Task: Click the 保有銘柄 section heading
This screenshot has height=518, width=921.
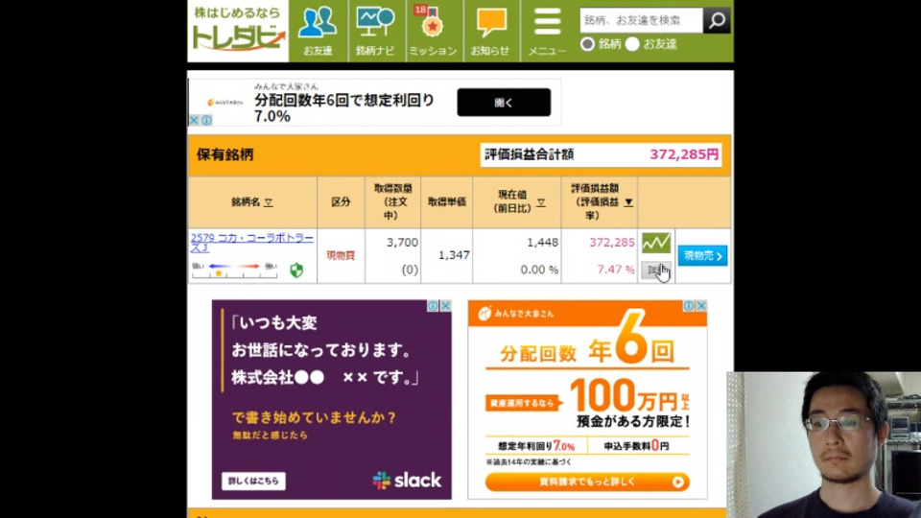Action: click(224, 154)
